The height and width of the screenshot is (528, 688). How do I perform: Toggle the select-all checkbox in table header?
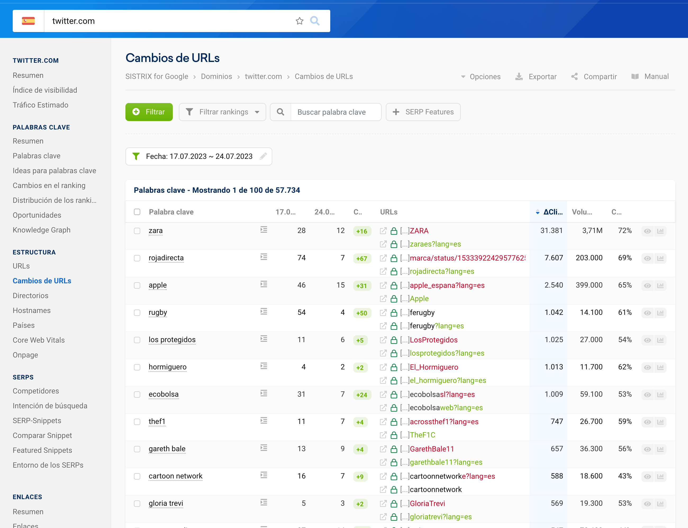pyautogui.click(x=137, y=212)
